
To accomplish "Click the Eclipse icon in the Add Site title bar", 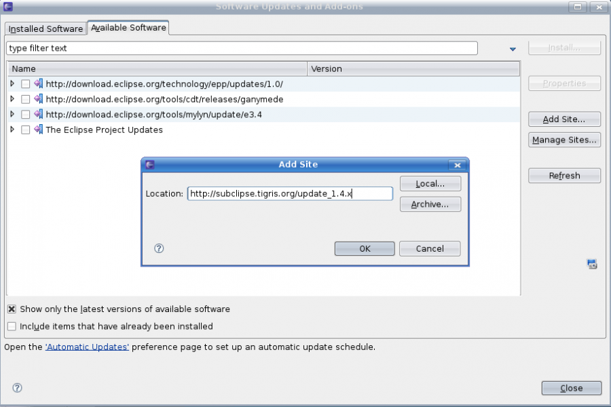I will pos(150,164).
